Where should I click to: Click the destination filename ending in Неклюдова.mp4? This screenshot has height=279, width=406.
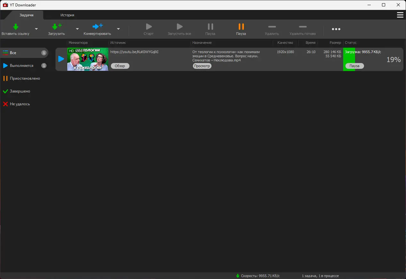[x=226, y=56]
